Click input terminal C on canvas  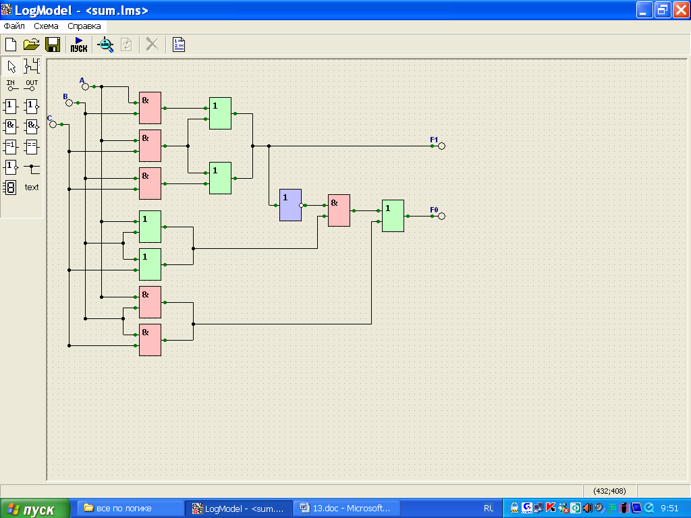tap(53, 124)
